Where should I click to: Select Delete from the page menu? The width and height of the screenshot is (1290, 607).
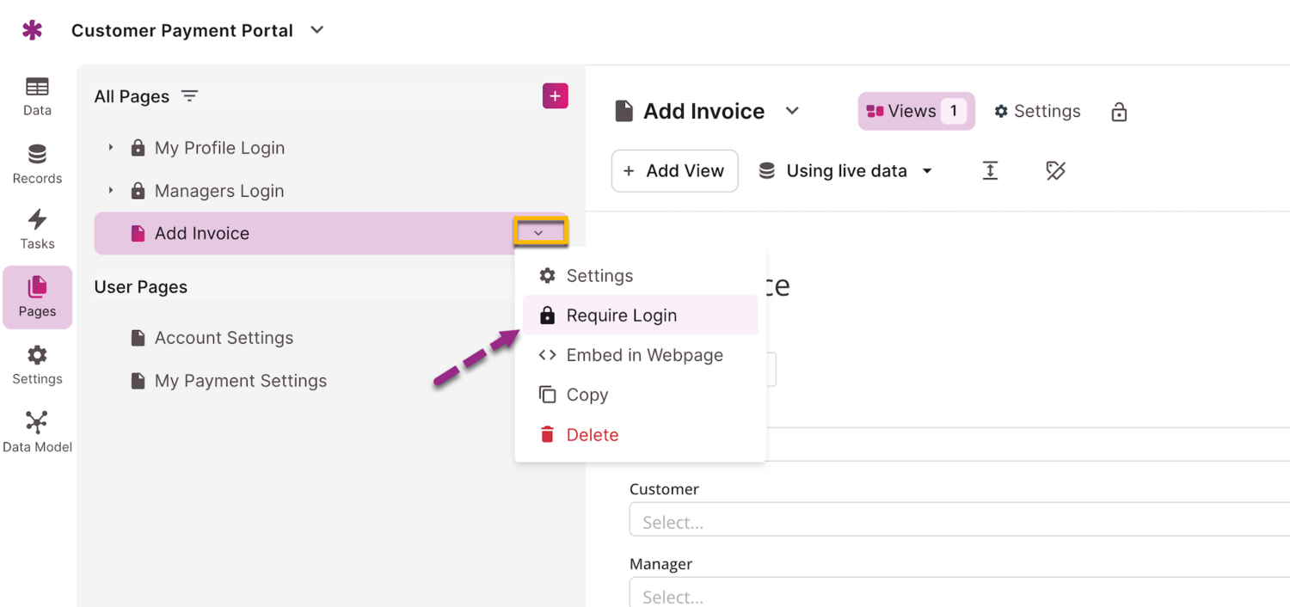point(592,435)
